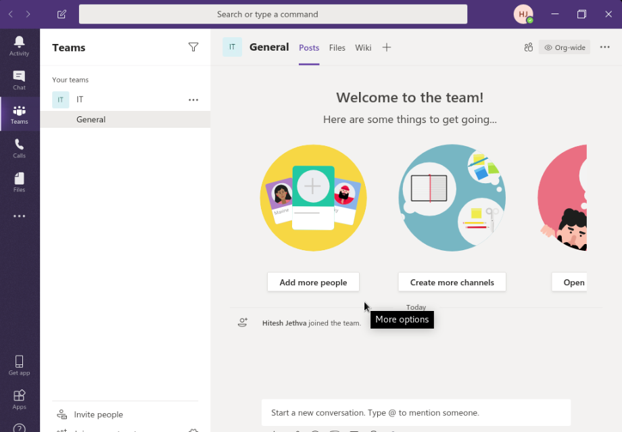
Task: Select the IT team name
Action: click(x=80, y=99)
